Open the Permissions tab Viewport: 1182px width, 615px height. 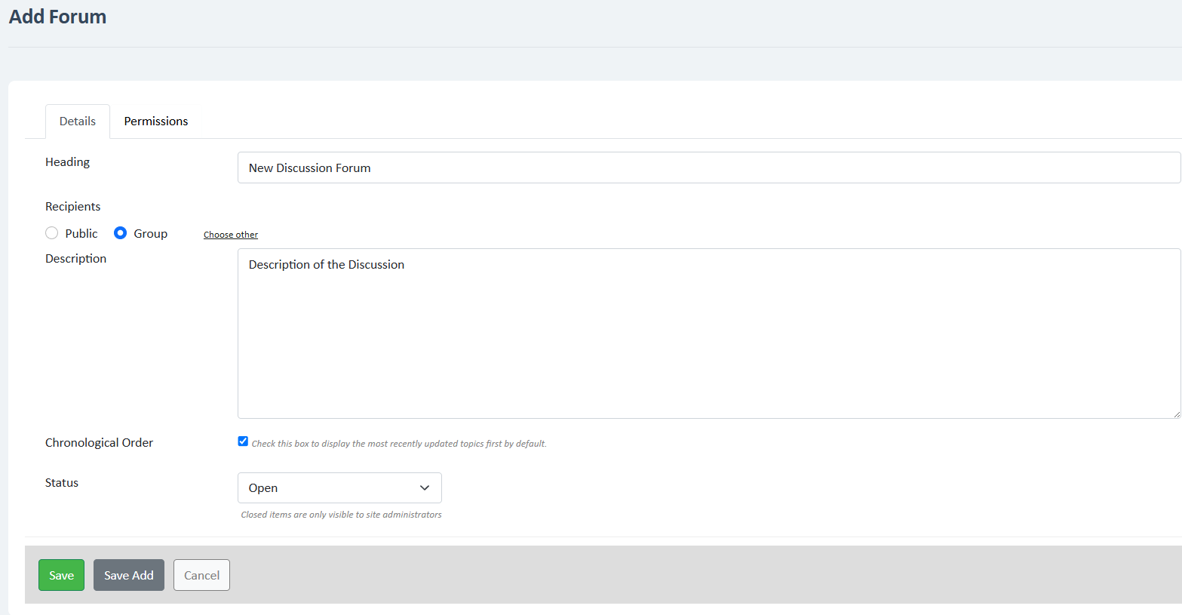tap(156, 121)
